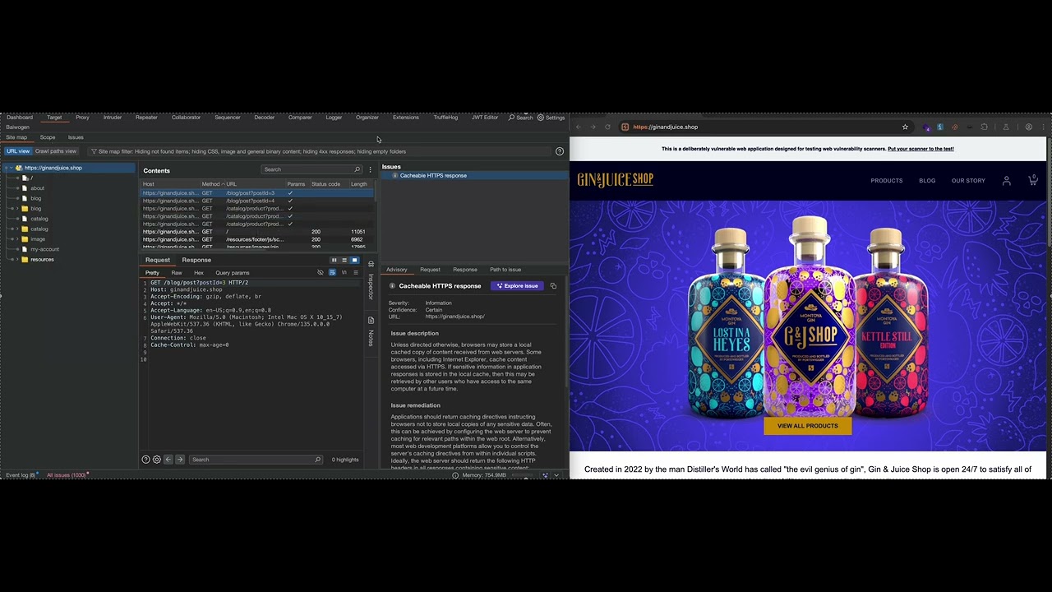Expand status bar chevron at bottom right
The height and width of the screenshot is (592, 1052).
(x=556, y=475)
